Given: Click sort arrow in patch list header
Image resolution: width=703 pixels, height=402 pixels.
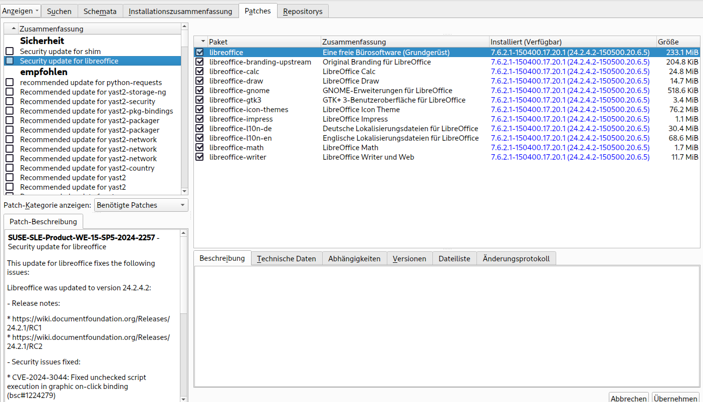Looking at the screenshot, I should point(14,29).
